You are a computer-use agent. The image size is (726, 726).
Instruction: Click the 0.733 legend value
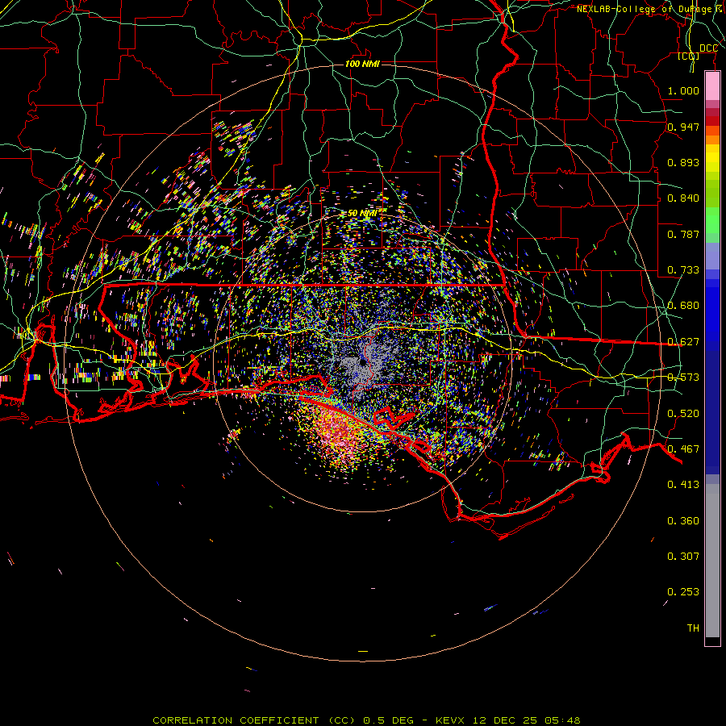pyautogui.click(x=683, y=270)
